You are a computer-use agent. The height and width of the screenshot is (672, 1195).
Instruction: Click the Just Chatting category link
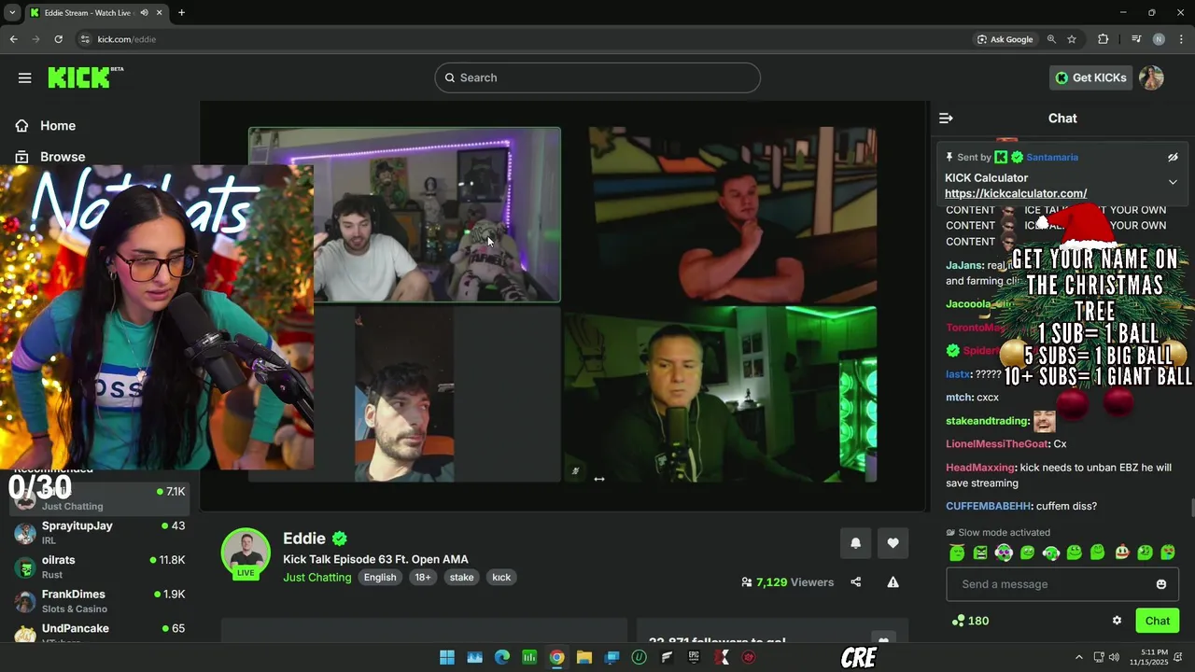(x=316, y=577)
